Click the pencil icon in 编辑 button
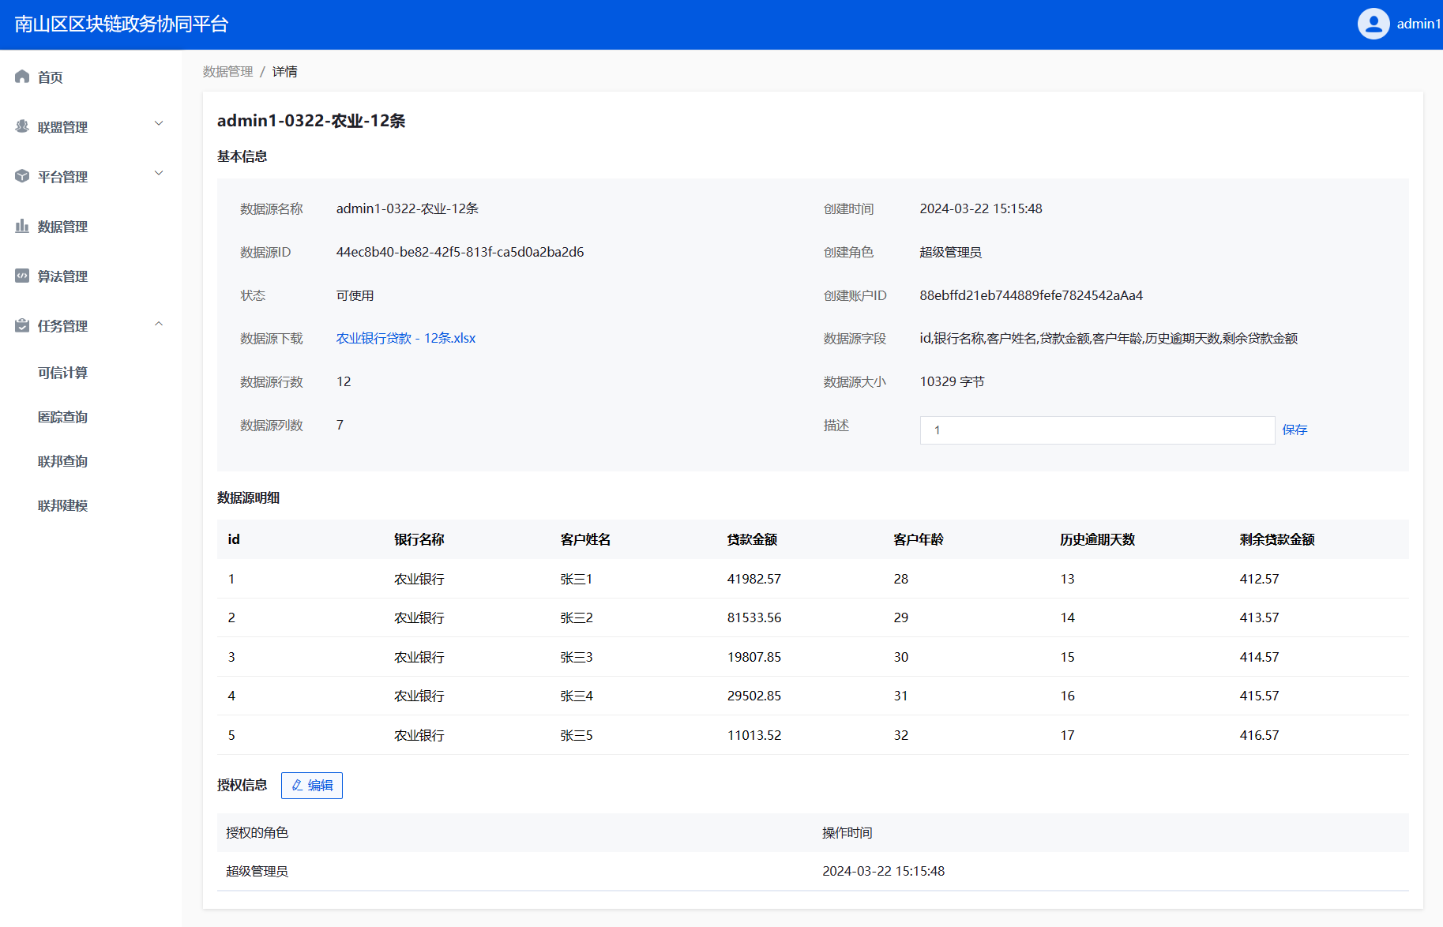The width and height of the screenshot is (1443, 927). 297,785
